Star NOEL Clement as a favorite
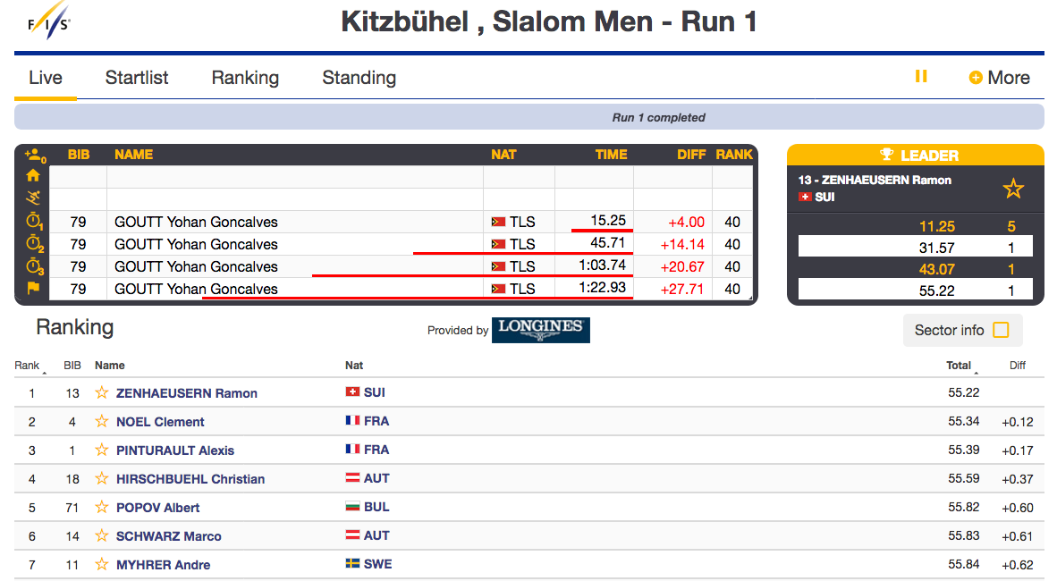 click(x=102, y=421)
